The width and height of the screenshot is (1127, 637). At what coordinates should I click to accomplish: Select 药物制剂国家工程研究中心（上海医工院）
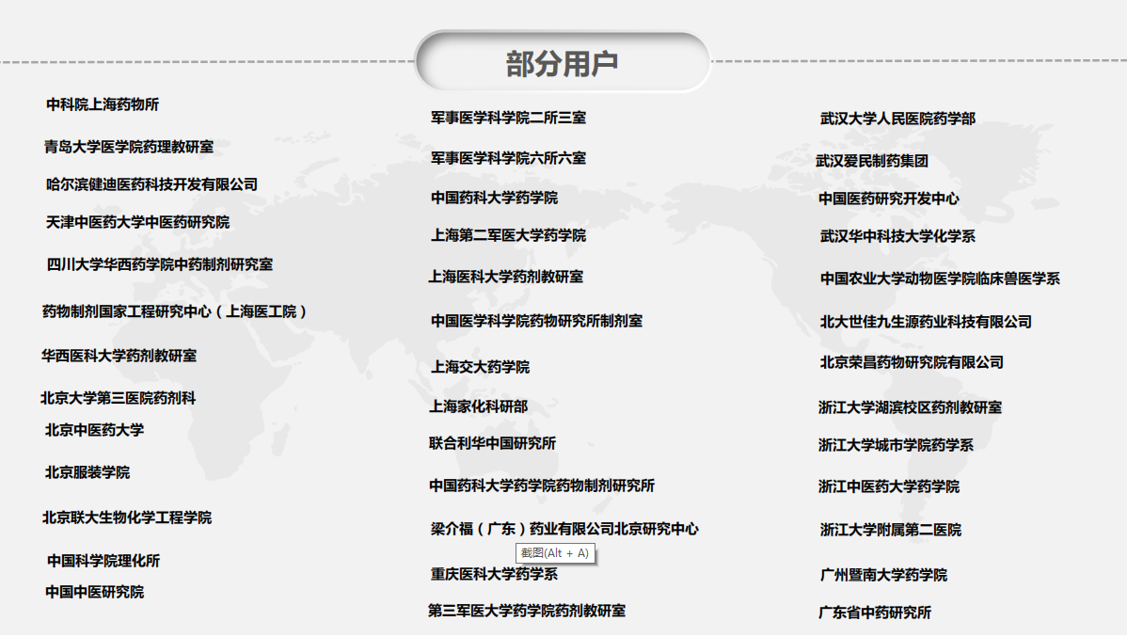click(x=175, y=311)
